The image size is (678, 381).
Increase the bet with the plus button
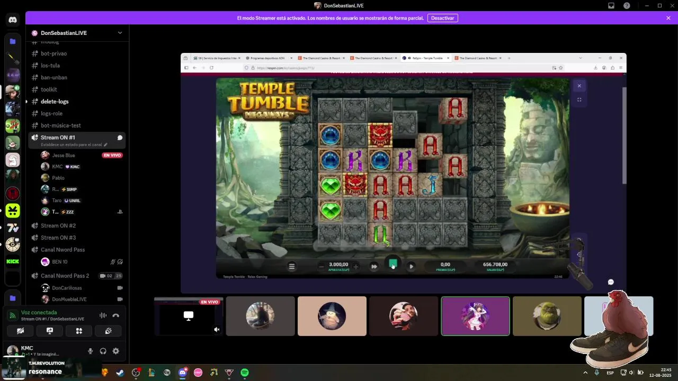coord(356,266)
